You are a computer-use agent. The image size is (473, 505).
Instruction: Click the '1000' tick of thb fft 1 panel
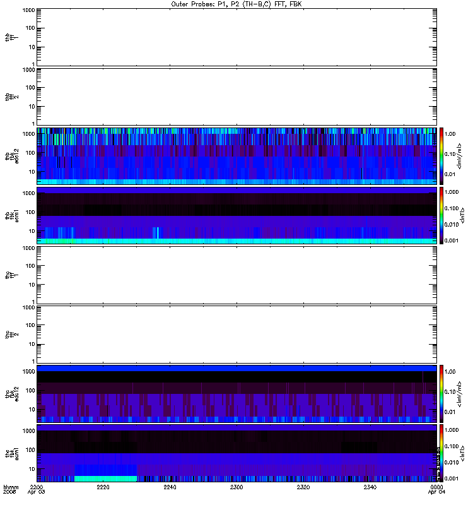click(28, 10)
